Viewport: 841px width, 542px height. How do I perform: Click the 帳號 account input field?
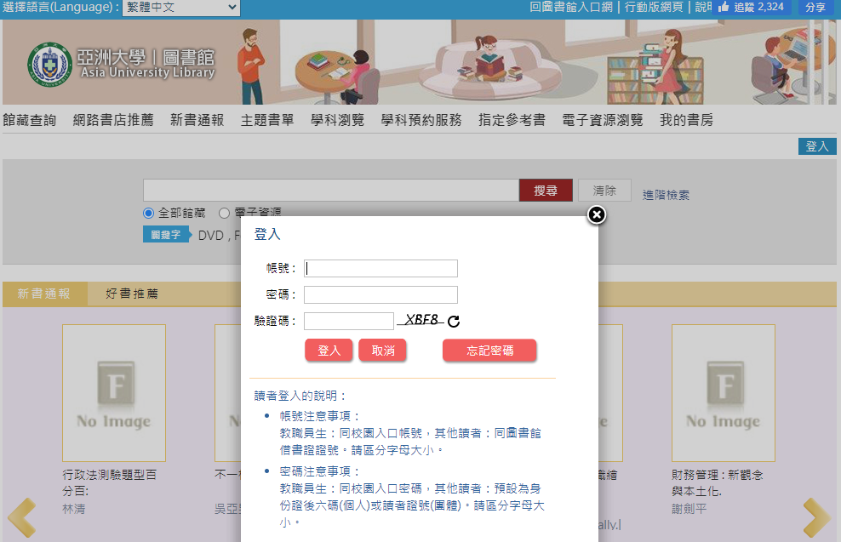pyautogui.click(x=380, y=268)
